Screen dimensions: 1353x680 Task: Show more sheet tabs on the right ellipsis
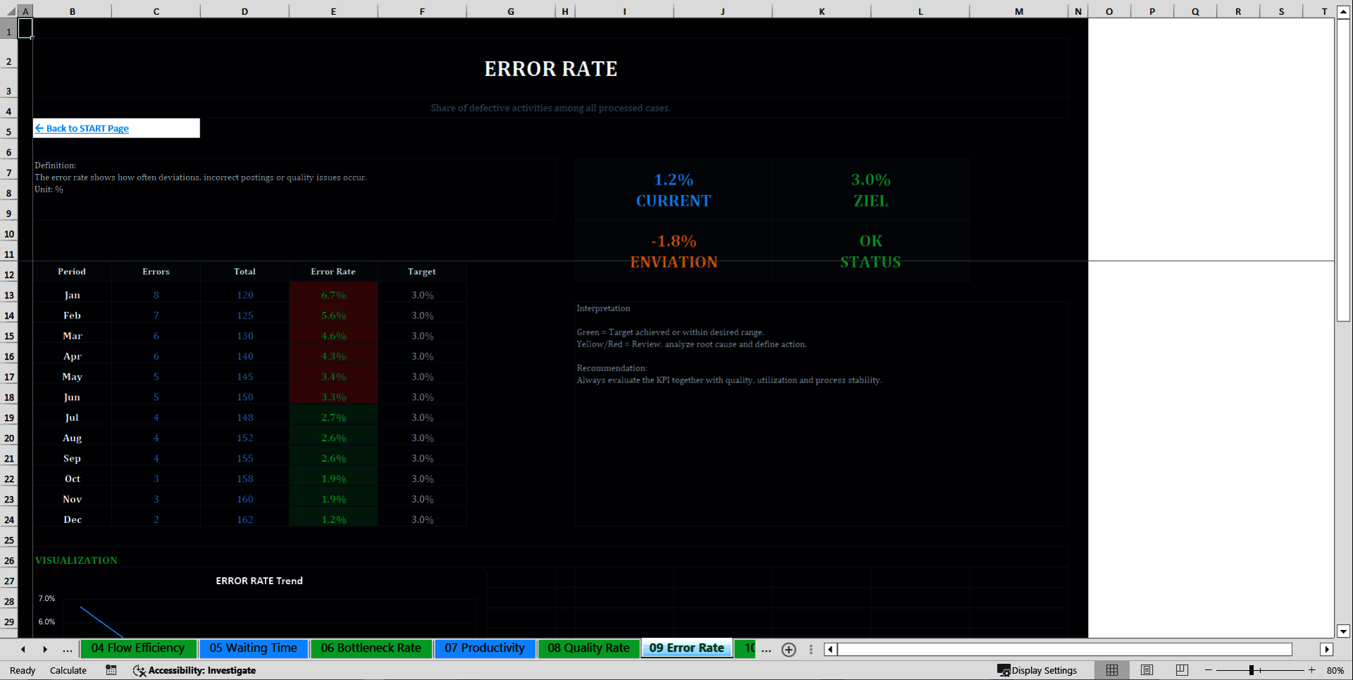tap(766, 650)
